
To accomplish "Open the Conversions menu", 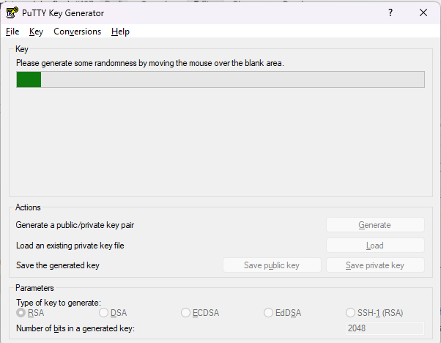I will [x=77, y=32].
